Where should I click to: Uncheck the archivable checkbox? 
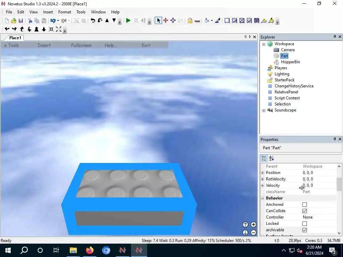coord(304,230)
